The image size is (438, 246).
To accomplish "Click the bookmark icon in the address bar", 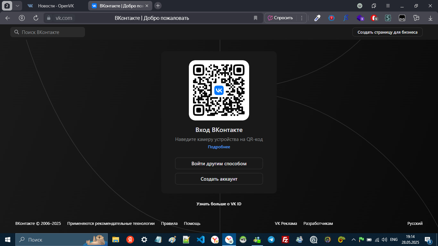I will [256, 18].
